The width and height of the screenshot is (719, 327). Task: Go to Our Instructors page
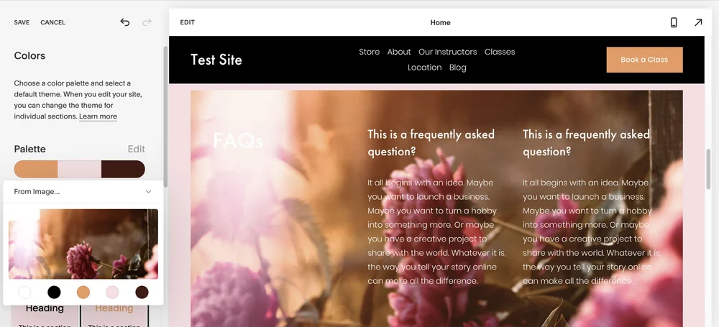pos(447,52)
